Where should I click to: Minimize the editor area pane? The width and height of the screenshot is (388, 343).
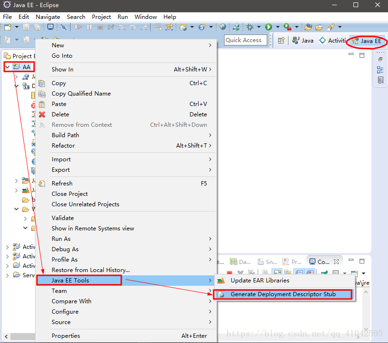coord(351,54)
